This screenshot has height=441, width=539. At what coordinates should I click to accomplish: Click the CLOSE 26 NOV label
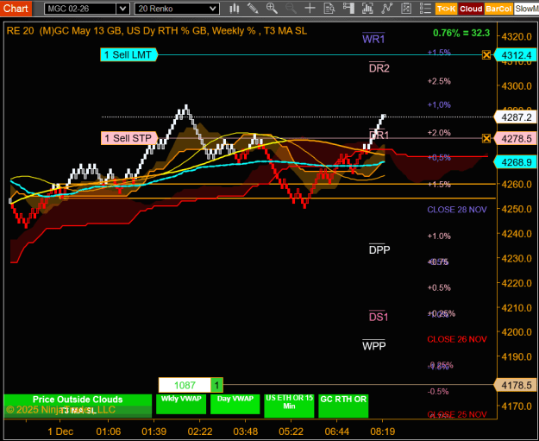[457, 339]
